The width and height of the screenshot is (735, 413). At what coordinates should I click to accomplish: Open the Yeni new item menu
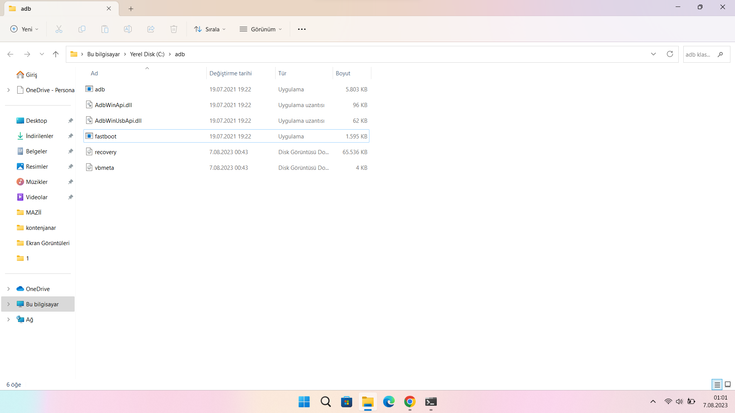(x=24, y=29)
